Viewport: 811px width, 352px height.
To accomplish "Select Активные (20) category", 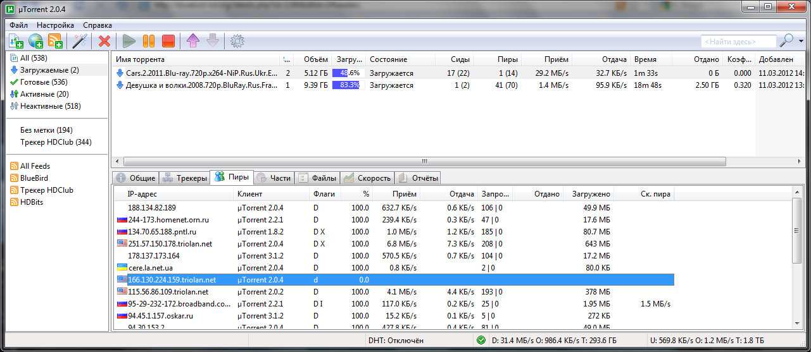I will point(44,94).
